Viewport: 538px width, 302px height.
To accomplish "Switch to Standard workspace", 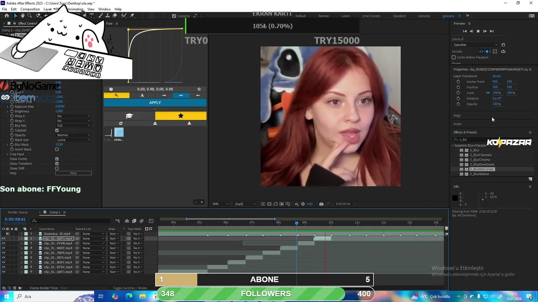I will tap(399, 16).
